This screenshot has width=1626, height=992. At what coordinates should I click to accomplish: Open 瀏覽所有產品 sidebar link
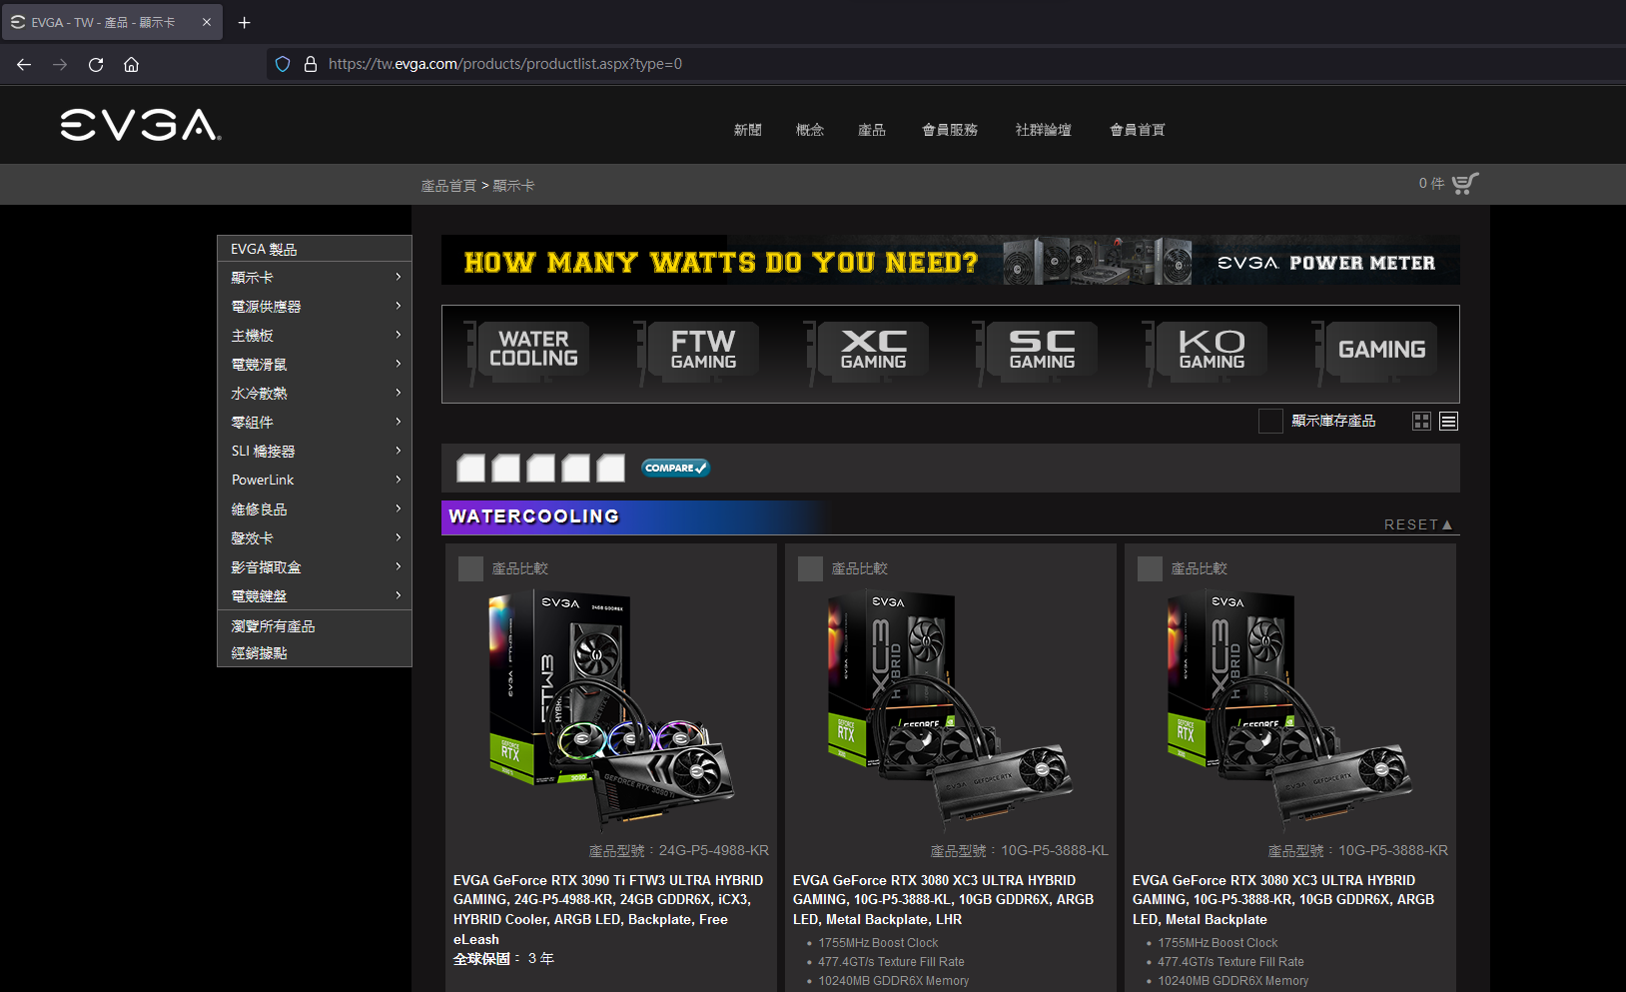pos(273,626)
